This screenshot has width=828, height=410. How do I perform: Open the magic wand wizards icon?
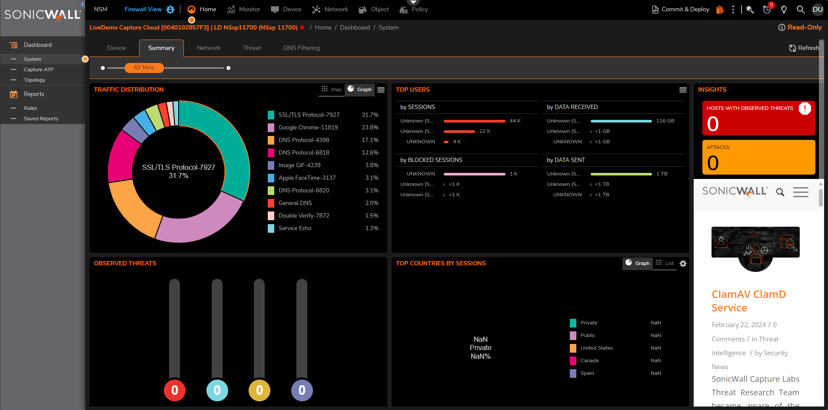[750, 10]
